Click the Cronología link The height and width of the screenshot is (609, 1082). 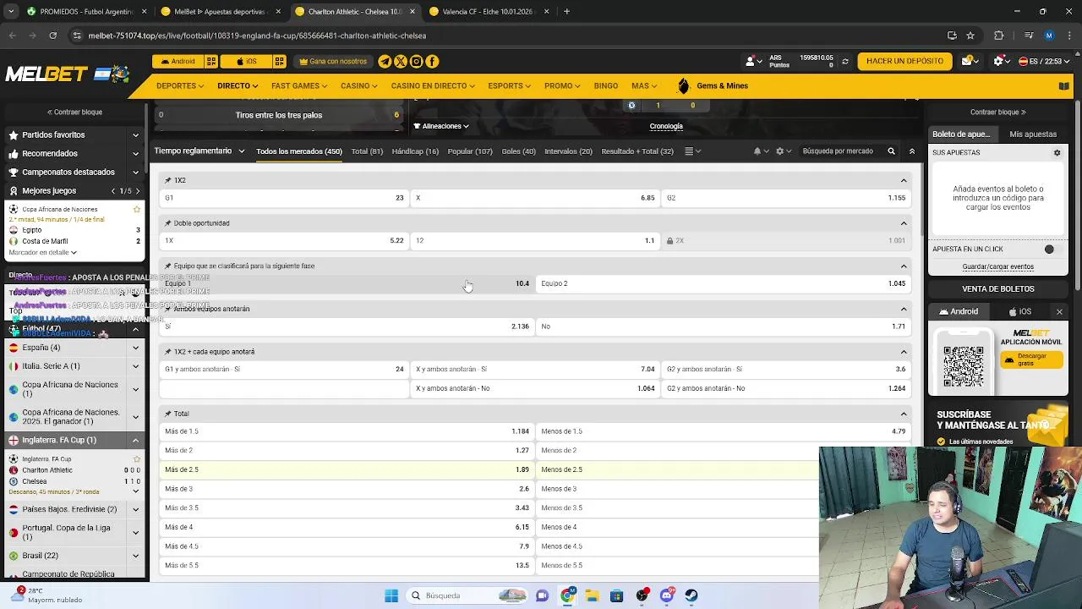tap(666, 126)
